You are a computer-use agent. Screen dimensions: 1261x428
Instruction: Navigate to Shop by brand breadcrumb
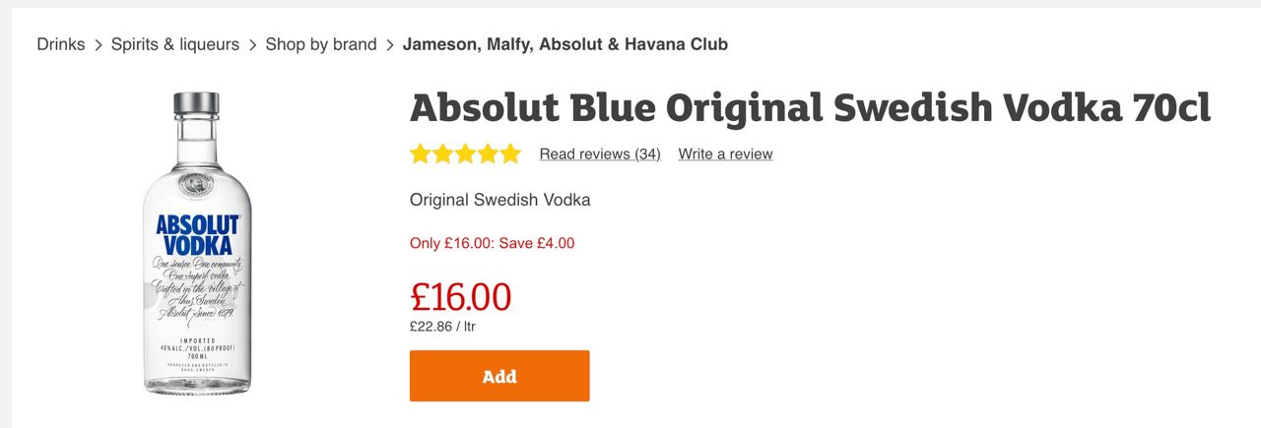[321, 44]
